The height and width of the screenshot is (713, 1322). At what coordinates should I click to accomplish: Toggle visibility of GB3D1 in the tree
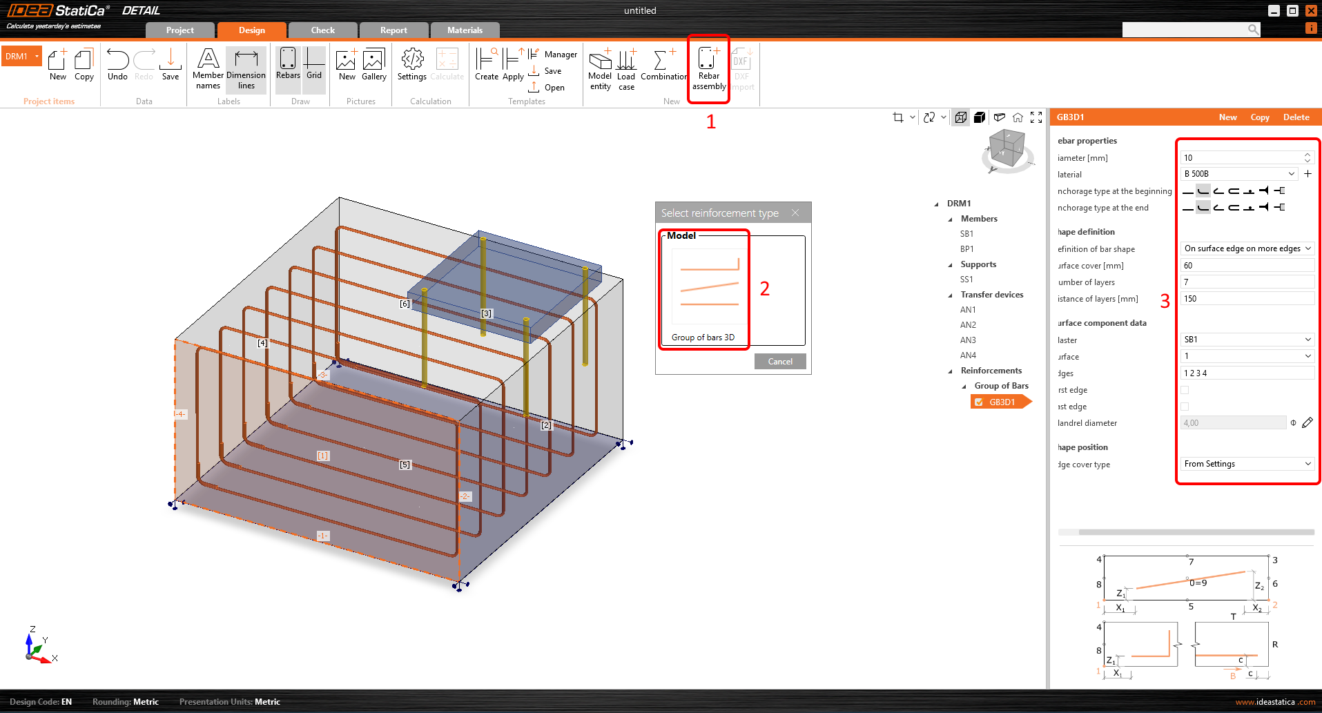pos(978,402)
